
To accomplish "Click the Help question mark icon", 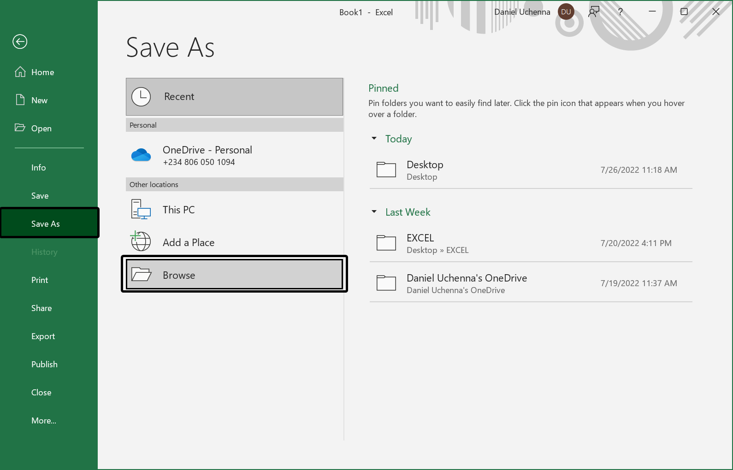I will (x=621, y=12).
